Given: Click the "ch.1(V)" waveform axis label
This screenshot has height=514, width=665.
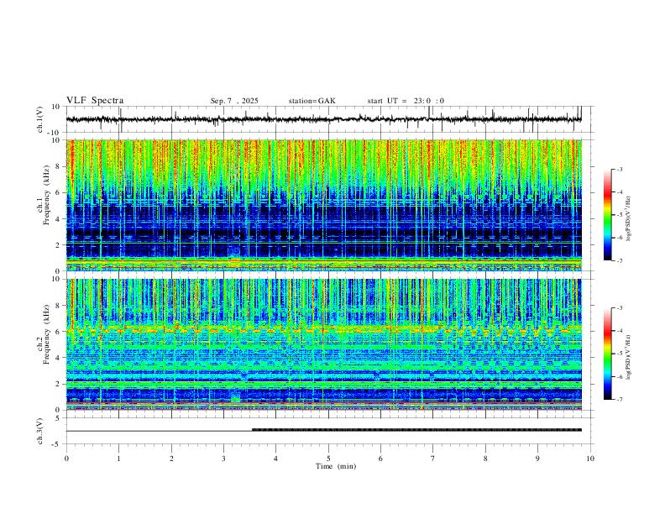Looking at the screenshot, I should (x=40, y=119).
